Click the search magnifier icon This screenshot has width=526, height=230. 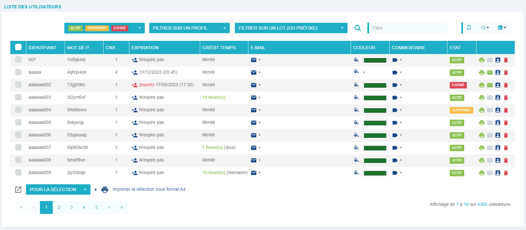(357, 28)
